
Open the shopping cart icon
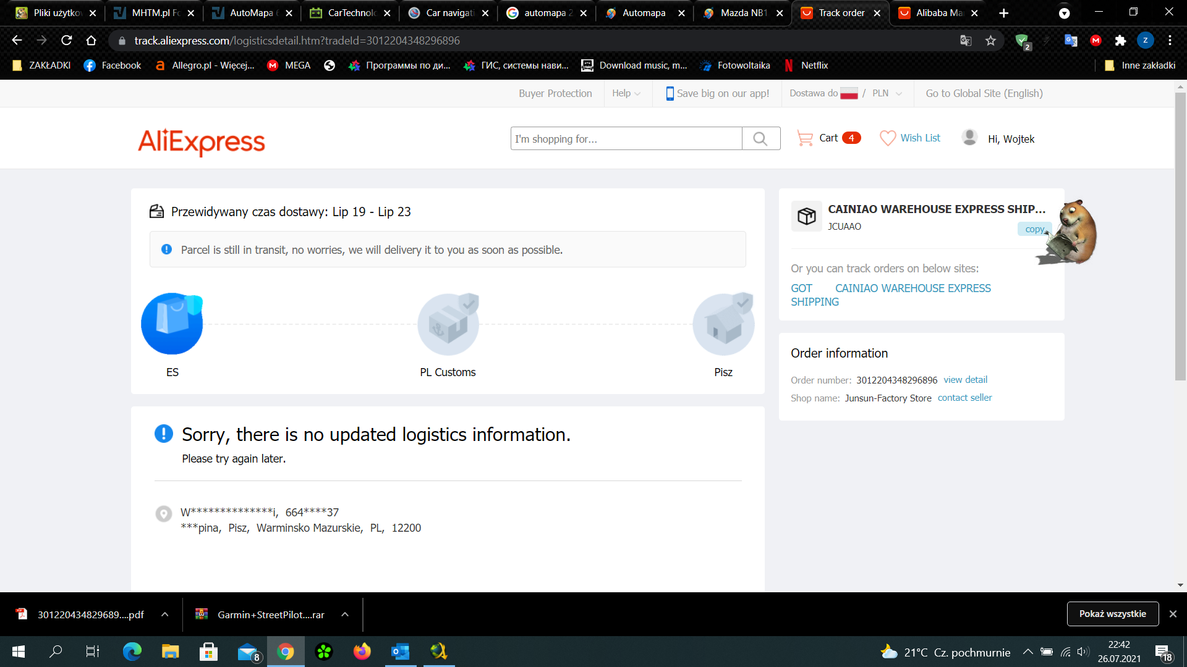pyautogui.click(x=804, y=138)
